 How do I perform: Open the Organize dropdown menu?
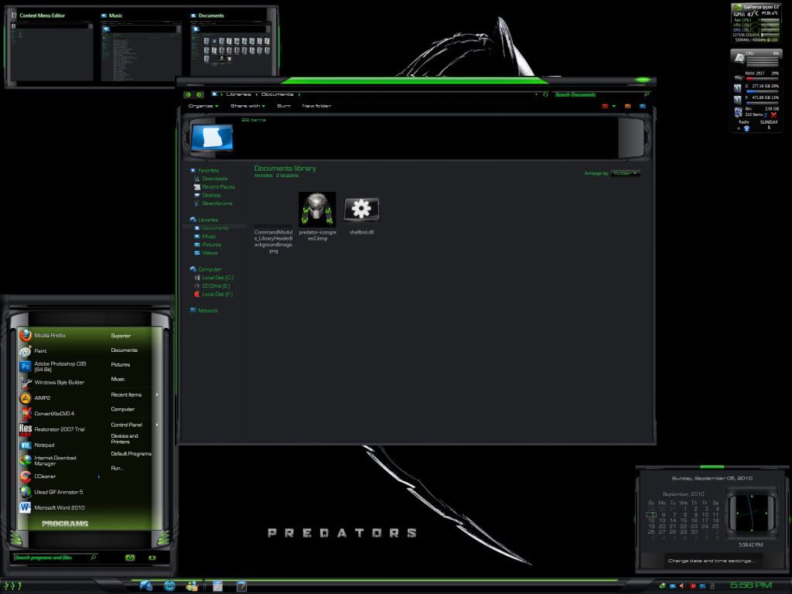pos(203,106)
